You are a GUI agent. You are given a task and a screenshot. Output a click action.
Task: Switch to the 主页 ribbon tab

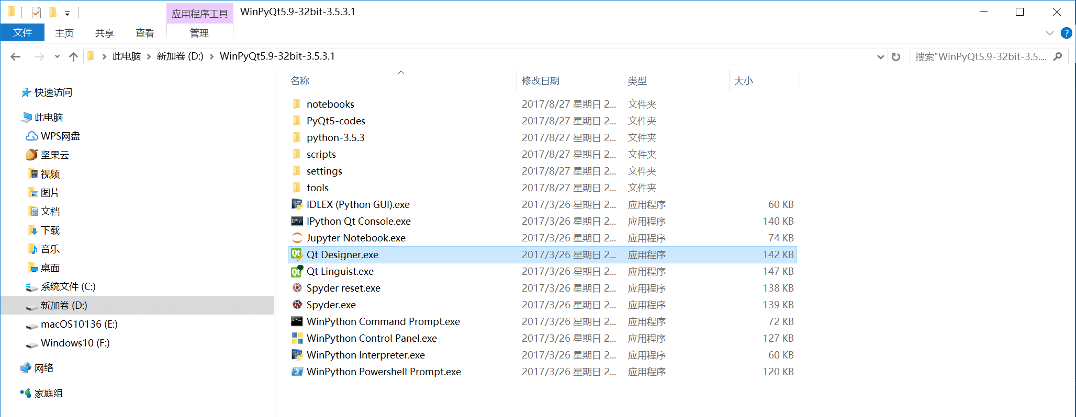point(64,33)
